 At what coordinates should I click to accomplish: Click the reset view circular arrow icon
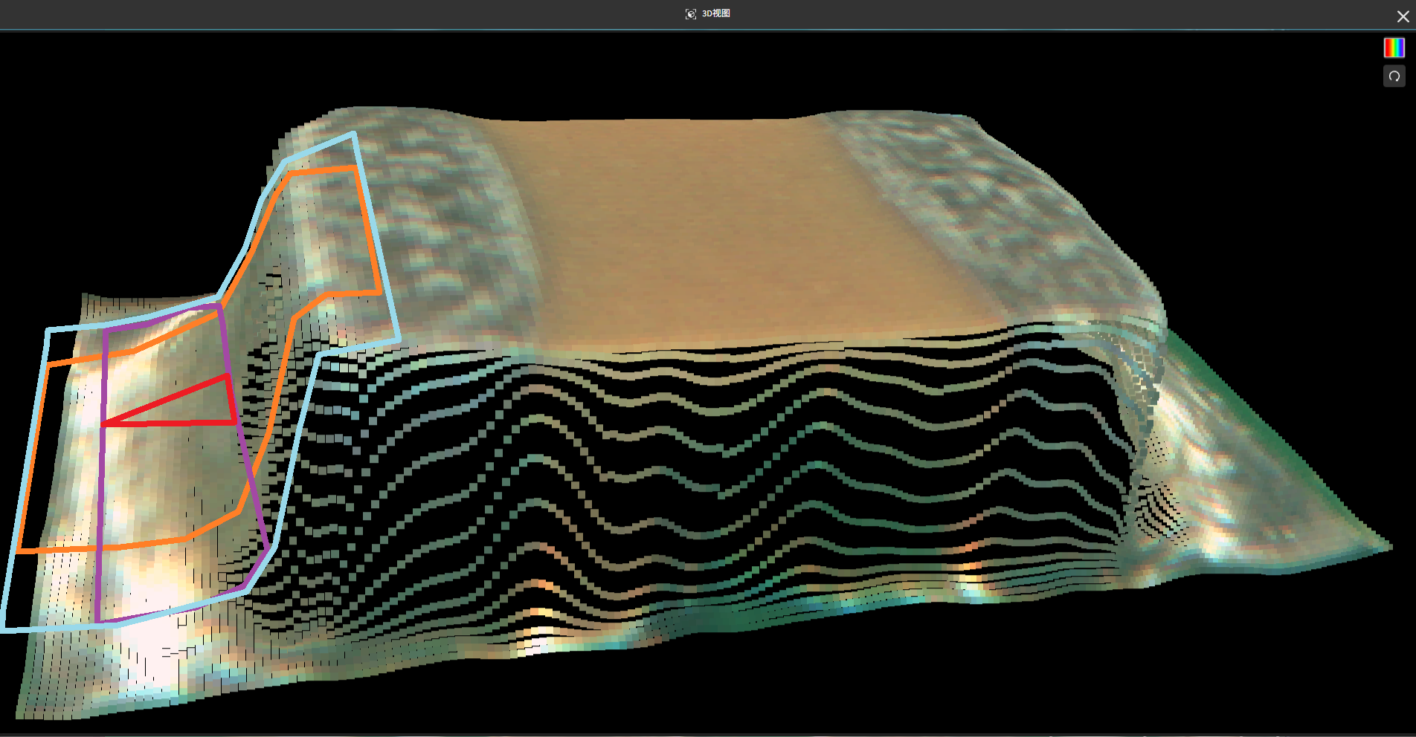click(1394, 76)
